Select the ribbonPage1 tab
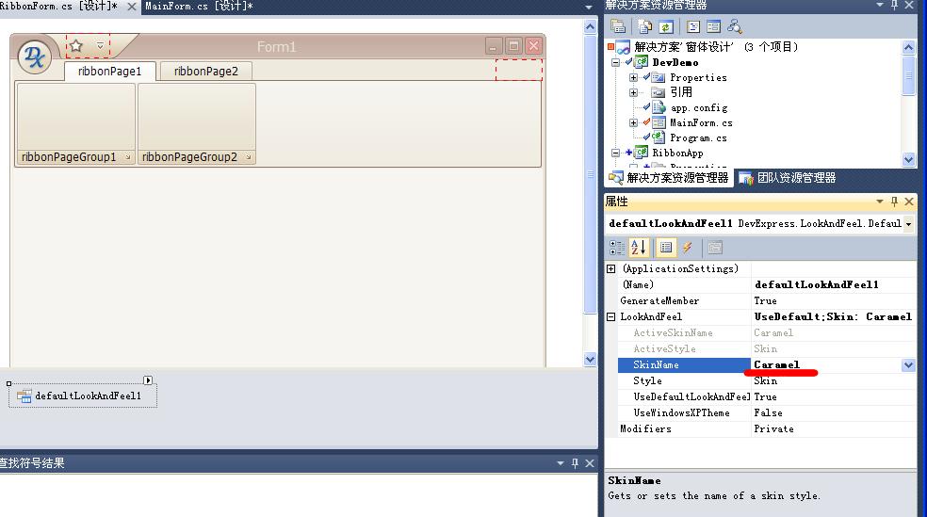Image resolution: width=927 pixels, height=517 pixels. [x=109, y=72]
